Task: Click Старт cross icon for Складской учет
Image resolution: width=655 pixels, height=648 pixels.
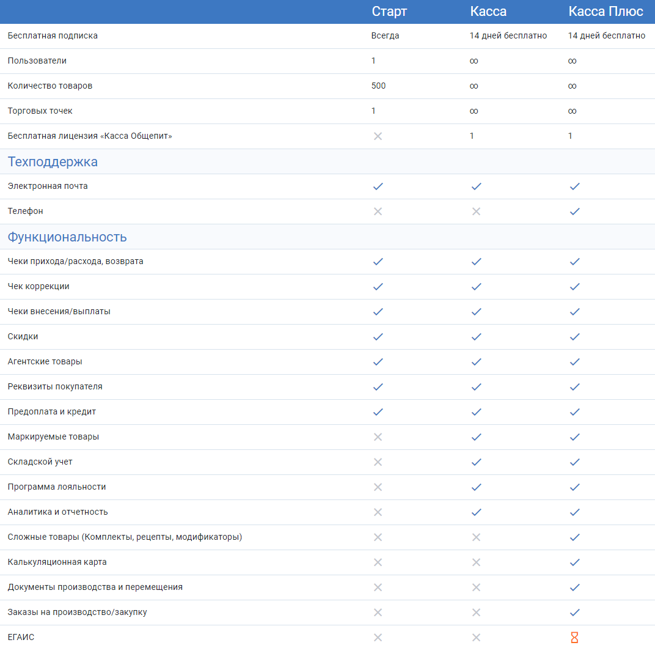Action: 378,462
